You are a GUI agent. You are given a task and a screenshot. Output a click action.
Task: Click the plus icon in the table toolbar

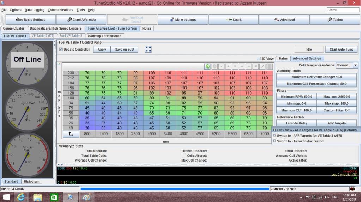tap(249, 66)
